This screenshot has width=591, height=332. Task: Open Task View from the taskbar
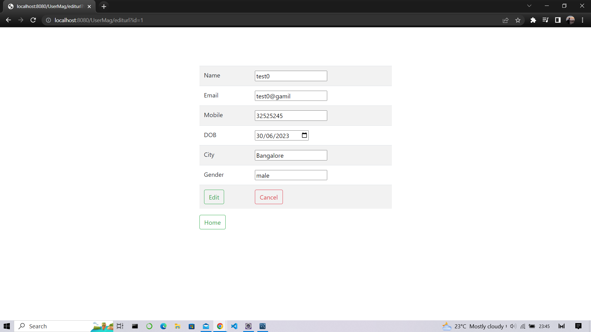(120, 326)
